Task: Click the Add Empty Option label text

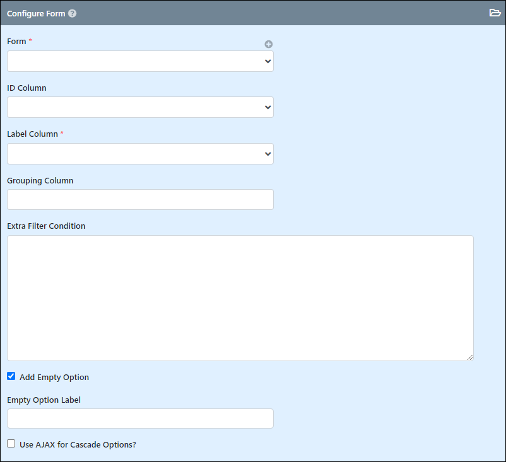Action: click(x=54, y=377)
